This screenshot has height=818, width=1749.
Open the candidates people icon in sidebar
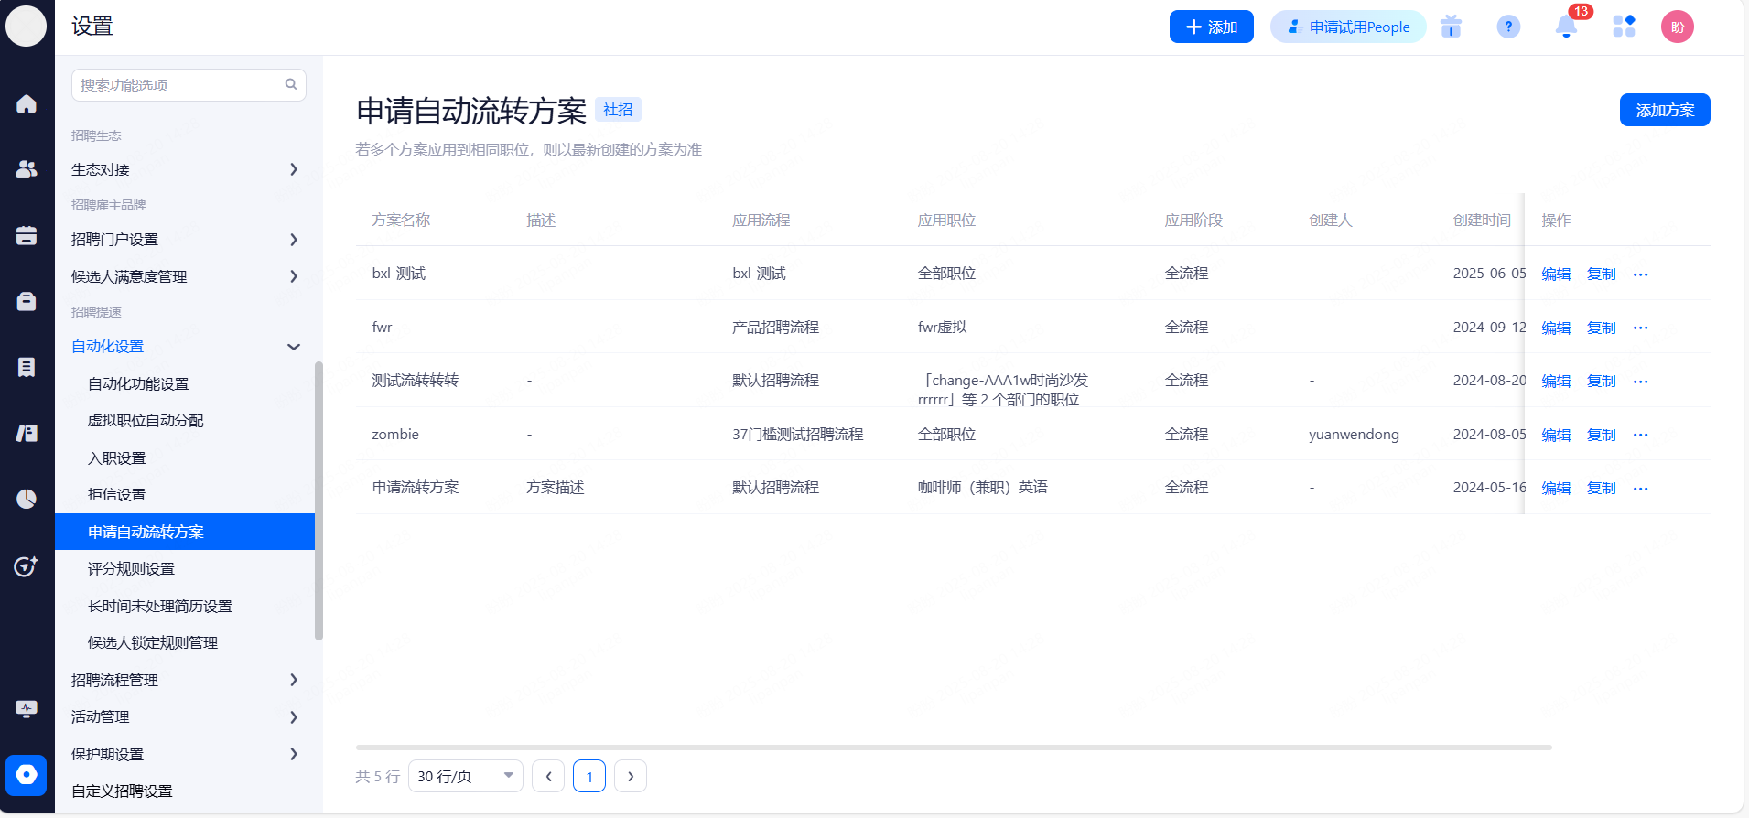point(27,169)
